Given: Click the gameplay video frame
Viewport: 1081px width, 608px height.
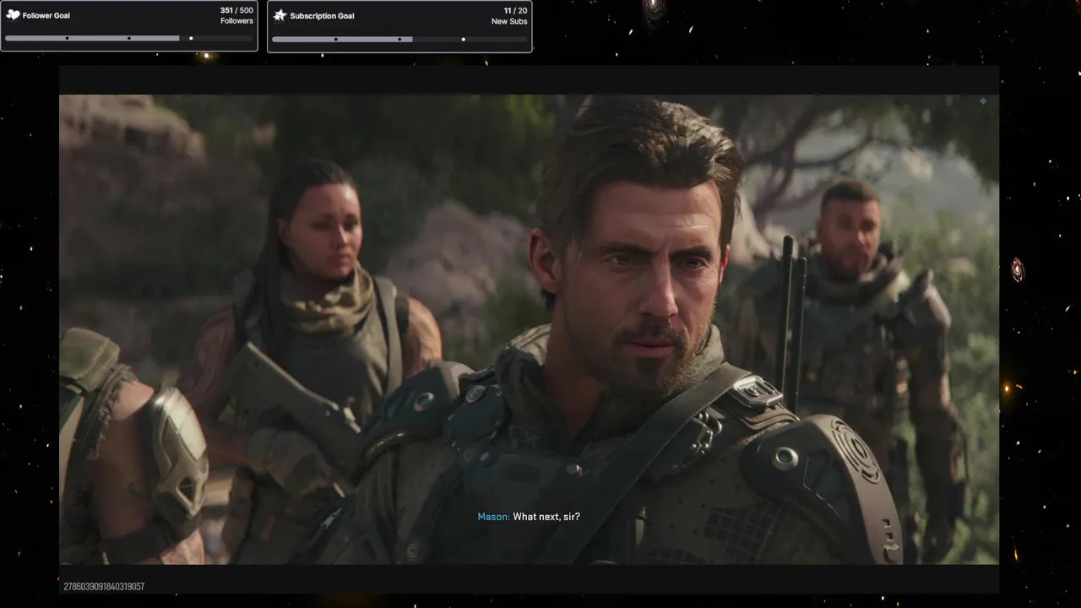Looking at the screenshot, I should tap(529, 329).
